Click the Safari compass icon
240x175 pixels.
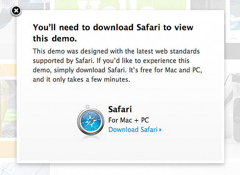pos(91,121)
